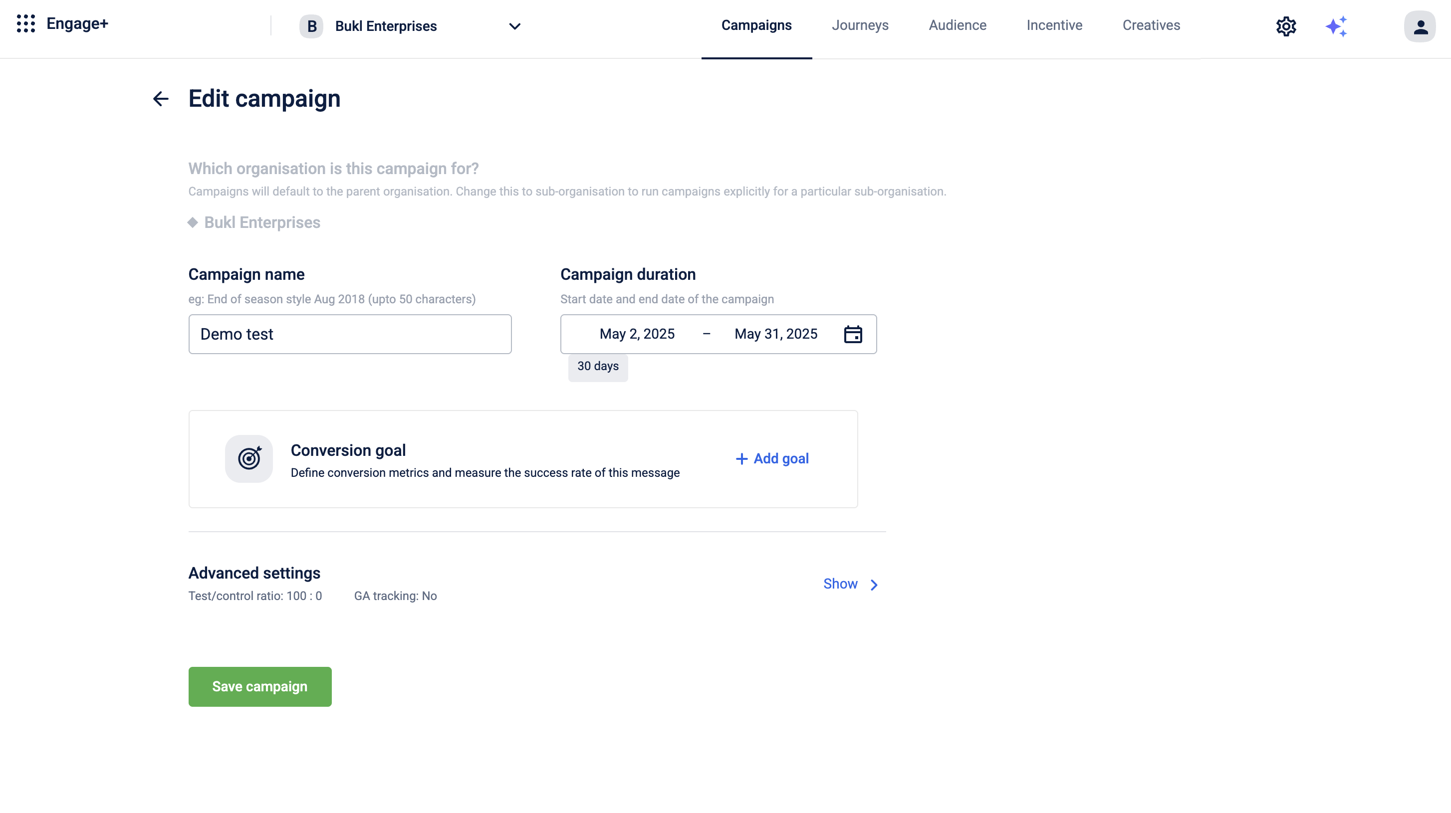Open the calendar icon in duration field

(x=853, y=335)
